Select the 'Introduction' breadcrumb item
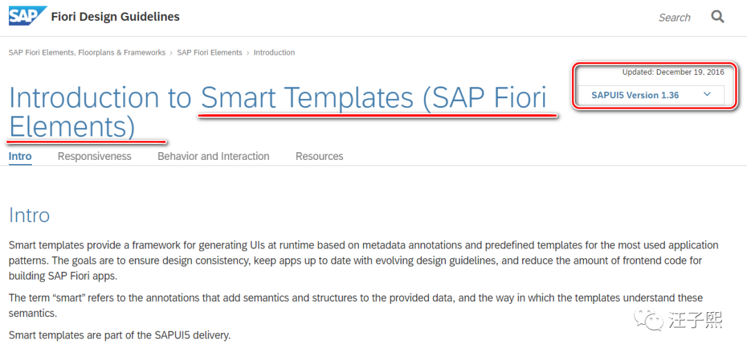 click(274, 53)
